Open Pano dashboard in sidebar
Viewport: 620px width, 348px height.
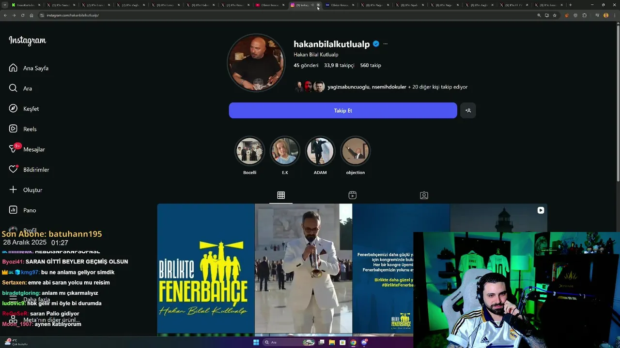click(23, 210)
